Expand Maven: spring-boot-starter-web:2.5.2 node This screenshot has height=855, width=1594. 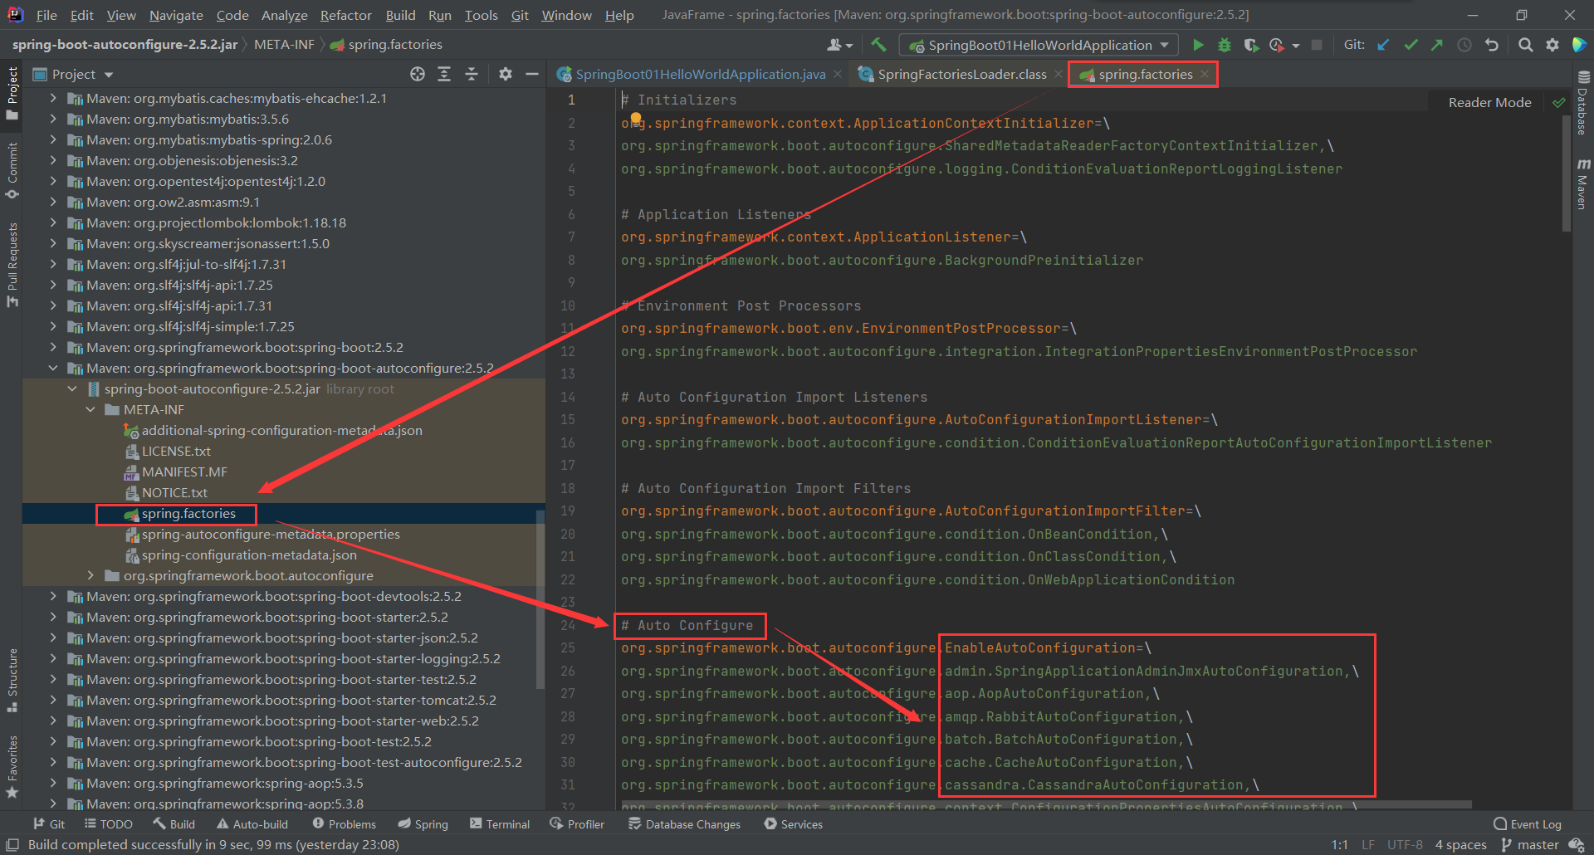pos(53,721)
